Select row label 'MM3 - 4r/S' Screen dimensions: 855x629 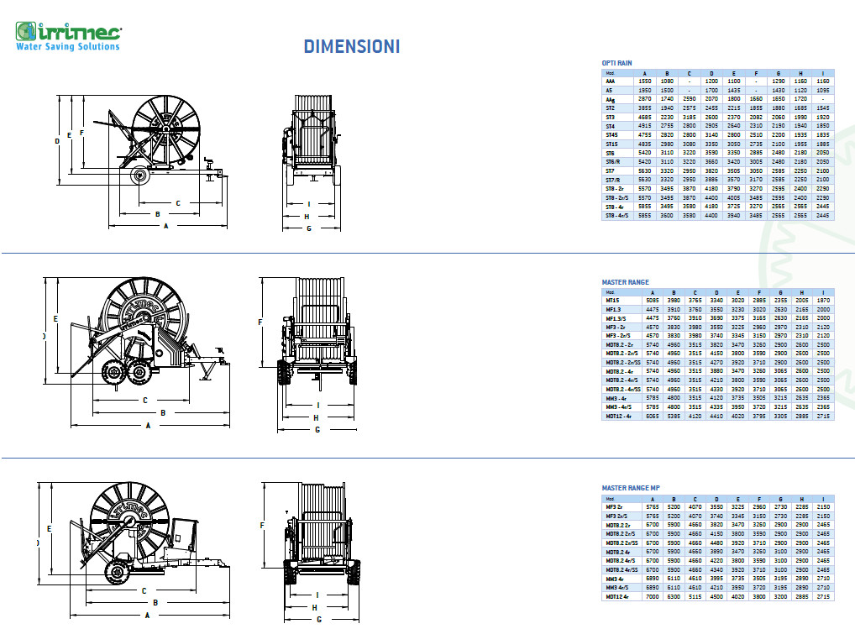pyautogui.click(x=619, y=407)
